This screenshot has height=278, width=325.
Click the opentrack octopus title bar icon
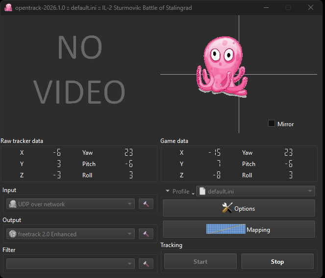point(8,8)
